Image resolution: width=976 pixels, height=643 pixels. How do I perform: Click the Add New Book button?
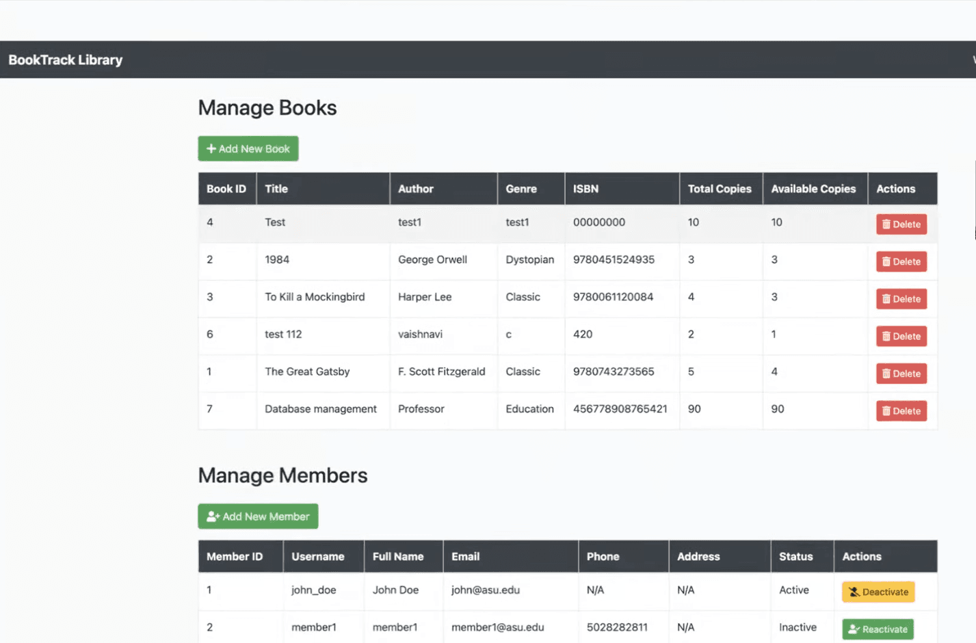248,148
